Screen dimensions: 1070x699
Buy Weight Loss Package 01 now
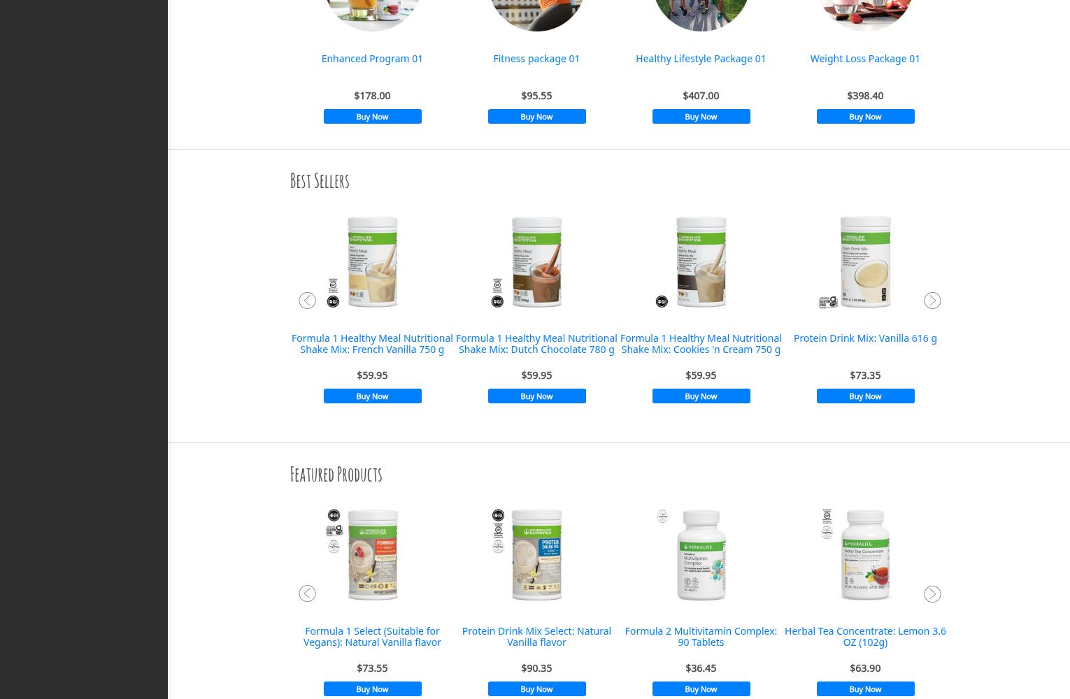[x=865, y=117]
